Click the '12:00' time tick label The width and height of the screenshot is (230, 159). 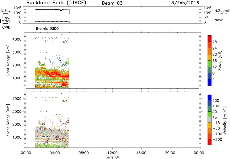(112, 153)
